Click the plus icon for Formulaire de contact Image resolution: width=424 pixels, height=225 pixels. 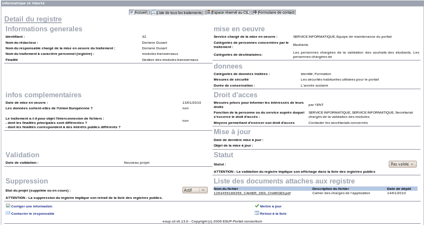click(255, 12)
